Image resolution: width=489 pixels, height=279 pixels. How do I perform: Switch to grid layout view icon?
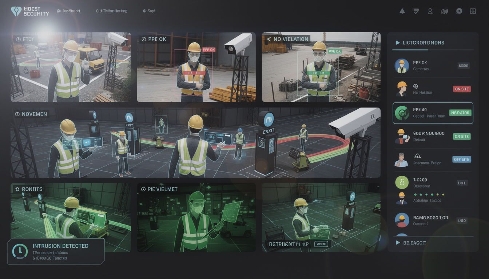point(473,11)
